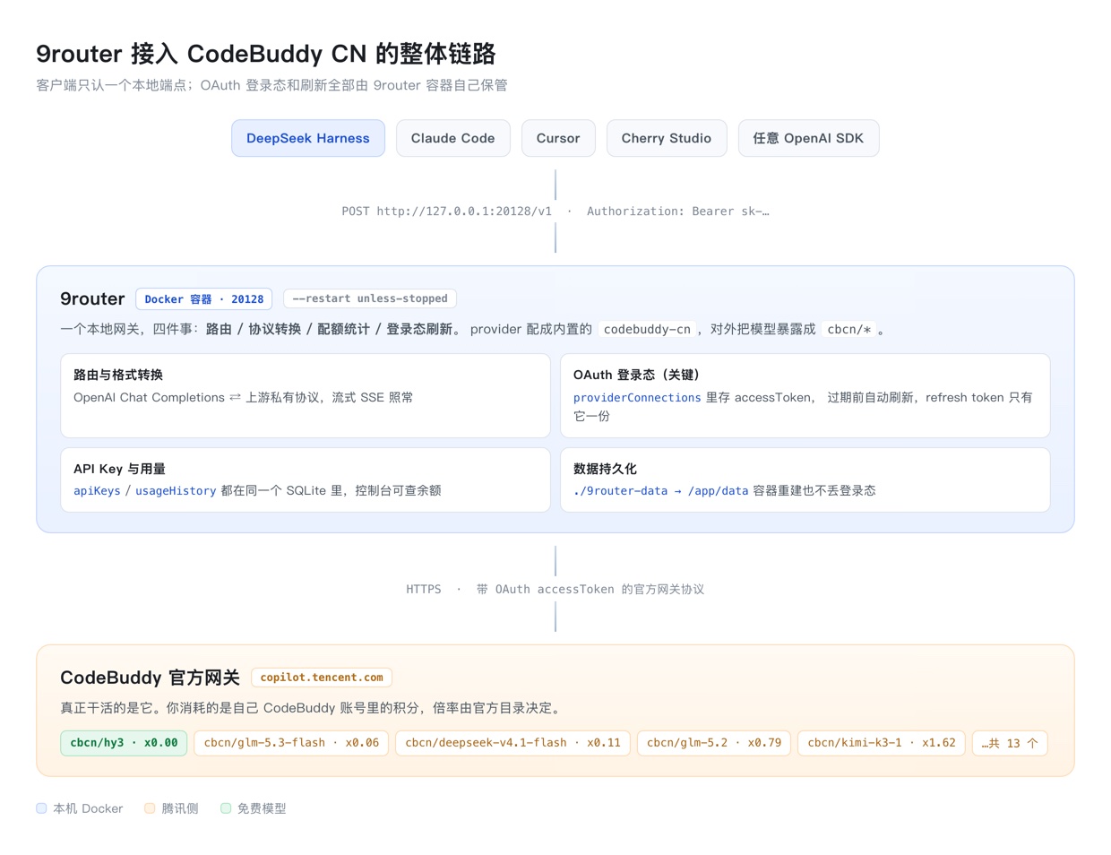The image size is (1111, 855).
Task: Expand the …共 13 个 models chip
Action: coord(1010,743)
